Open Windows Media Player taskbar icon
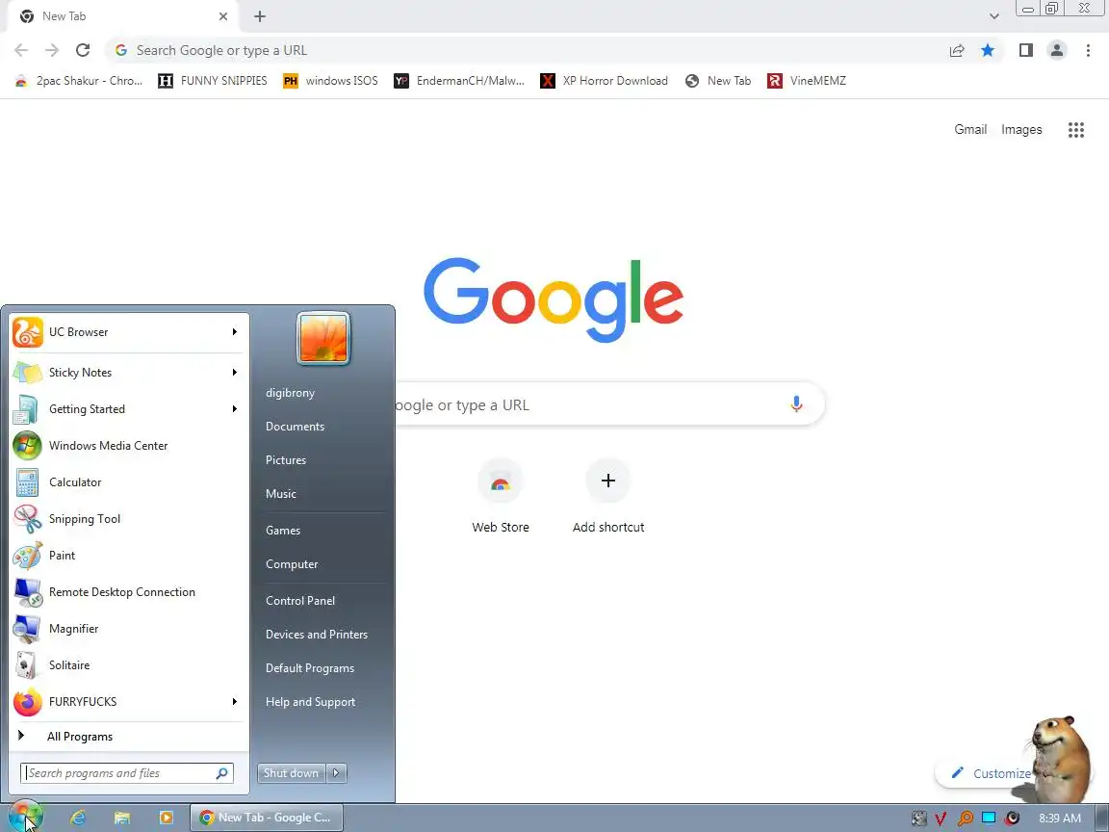The image size is (1109, 832). [x=166, y=818]
